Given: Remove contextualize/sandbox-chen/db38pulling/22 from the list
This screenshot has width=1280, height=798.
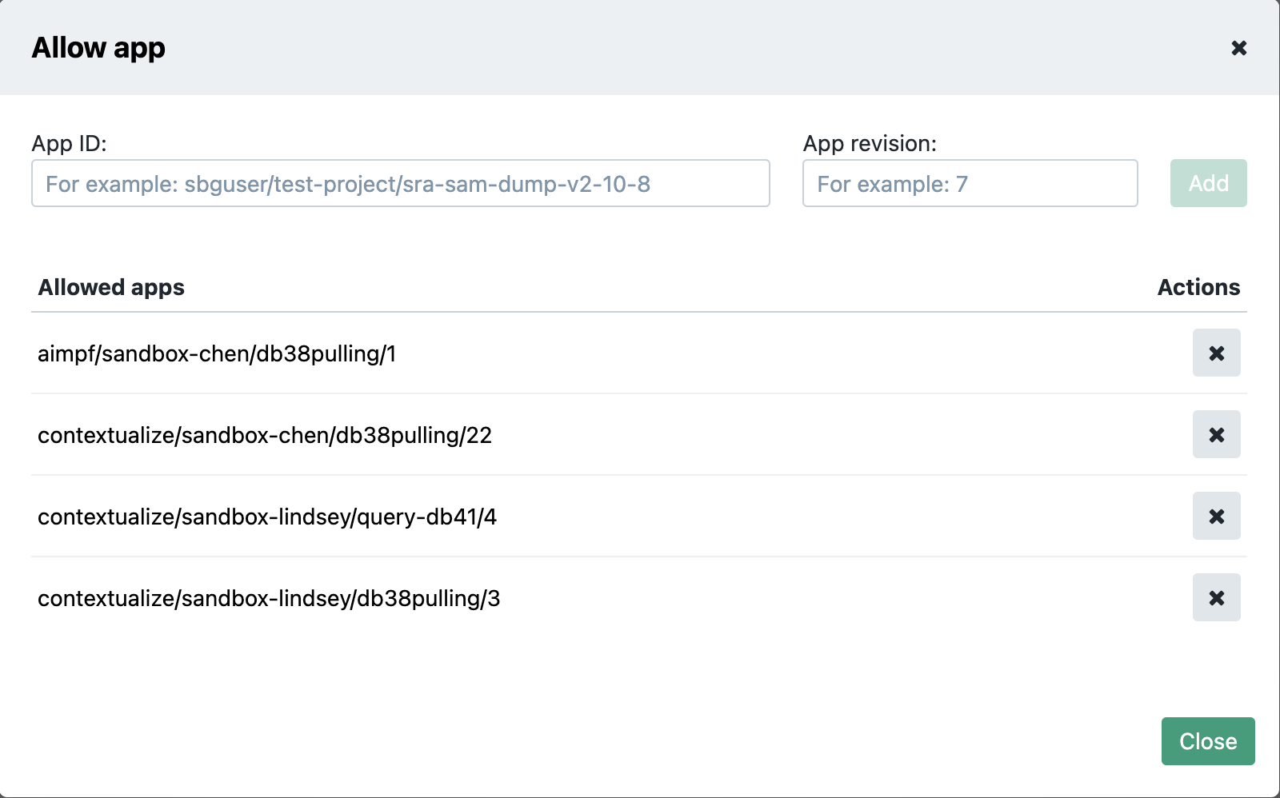Looking at the screenshot, I should click(x=1216, y=434).
